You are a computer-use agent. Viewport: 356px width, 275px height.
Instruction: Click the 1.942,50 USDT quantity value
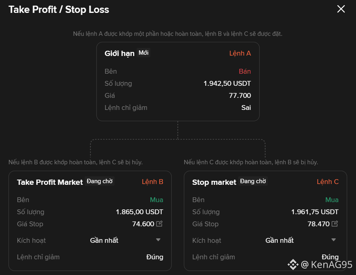point(227,83)
